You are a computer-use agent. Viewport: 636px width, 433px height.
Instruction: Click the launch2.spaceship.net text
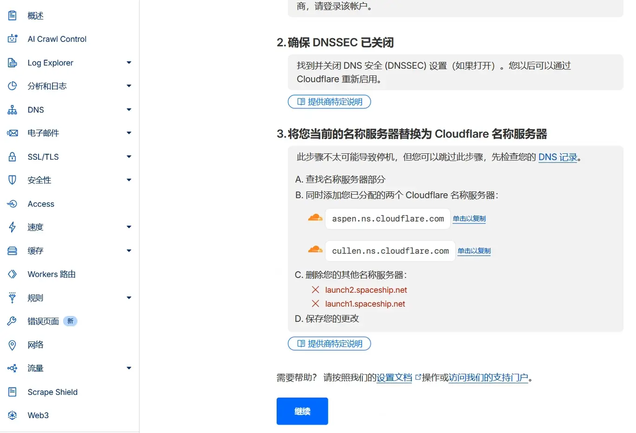(366, 290)
